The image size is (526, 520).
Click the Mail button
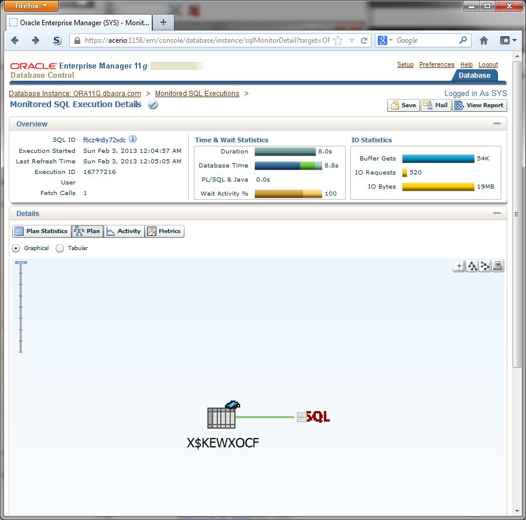tap(436, 105)
